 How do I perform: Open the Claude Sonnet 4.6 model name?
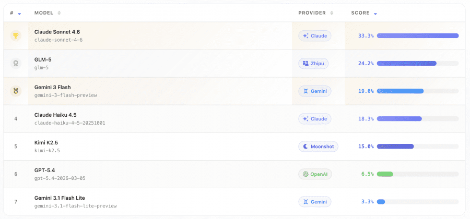coord(57,32)
